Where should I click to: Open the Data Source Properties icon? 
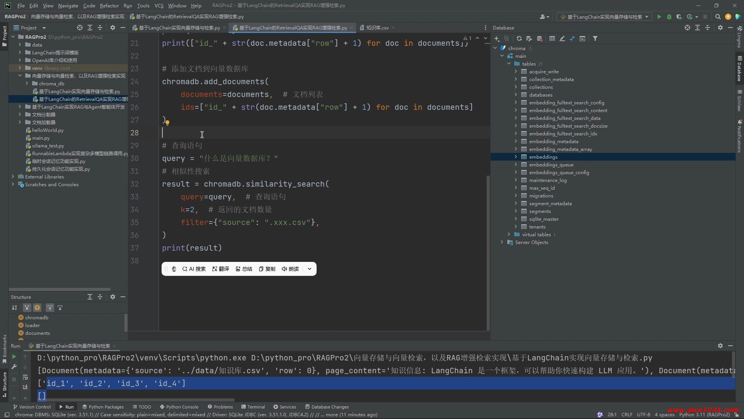[529, 38]
